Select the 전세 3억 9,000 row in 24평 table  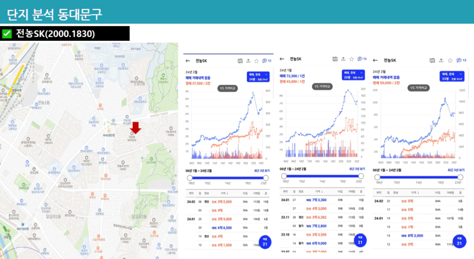[x=228, y=219]
